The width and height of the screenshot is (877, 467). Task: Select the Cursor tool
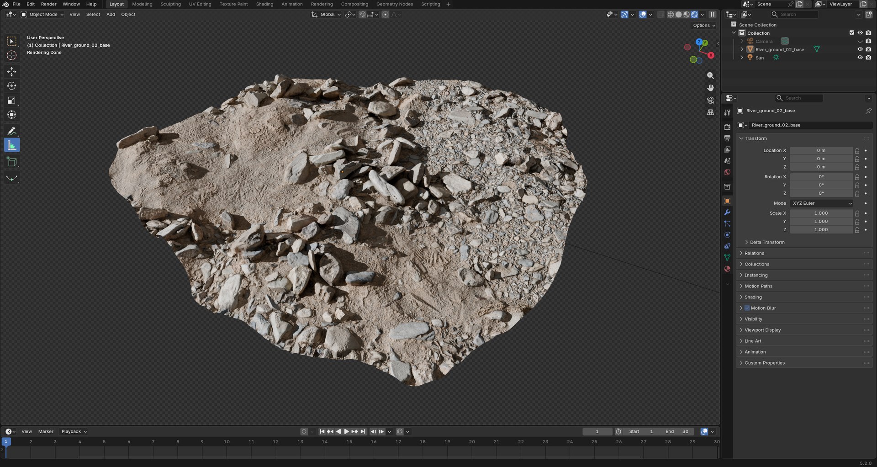pyautogui.click(x=12, y=55)
